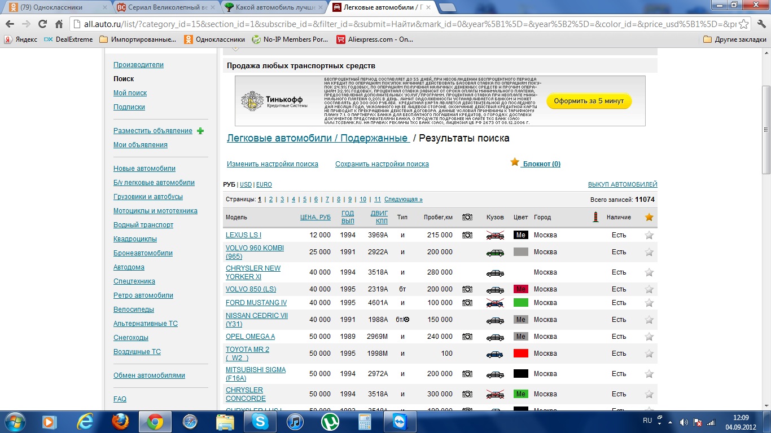Click the gold star column header icon
The width and height of the screenshot is (771, 433).
[649, 217]
